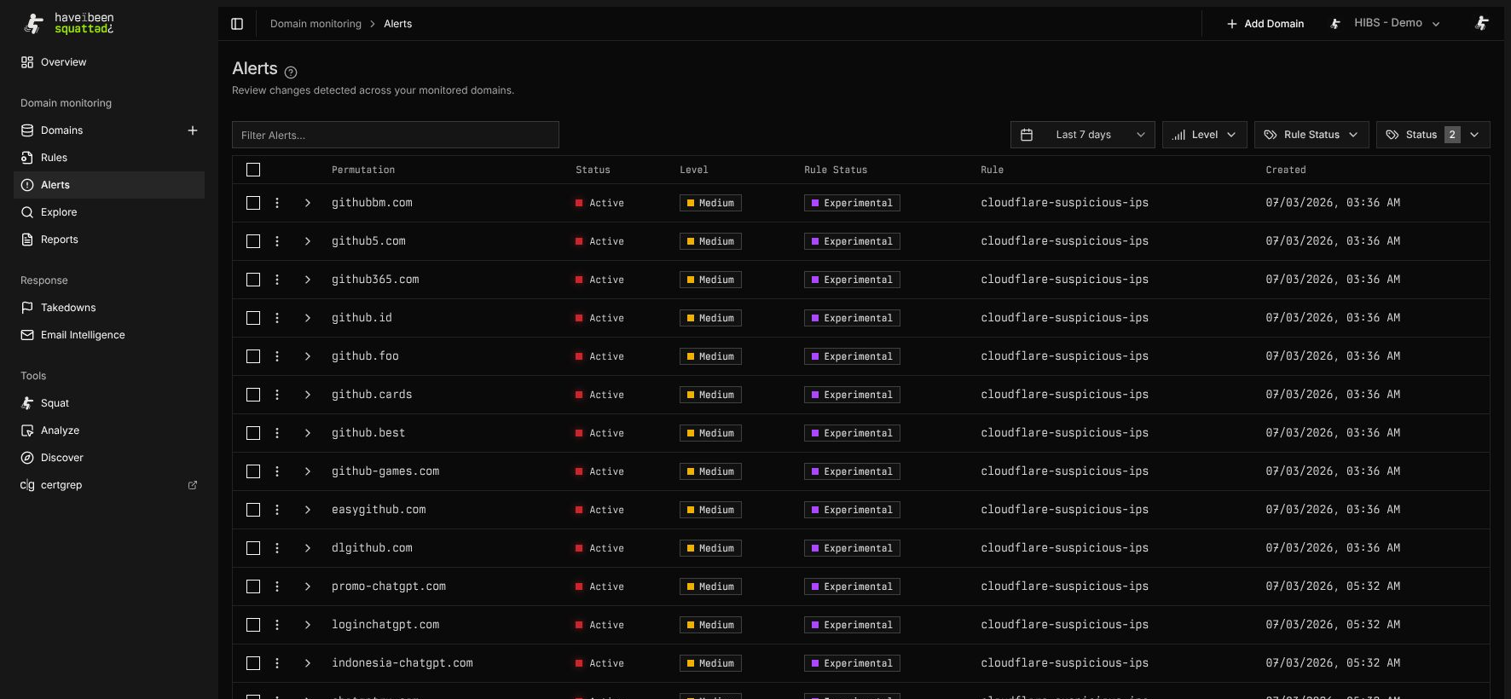Image resolution: width=1511 pixels, height=699 pixels.
Task: Open row actions menu for github-games.com
Action: (x=277, y=471)
